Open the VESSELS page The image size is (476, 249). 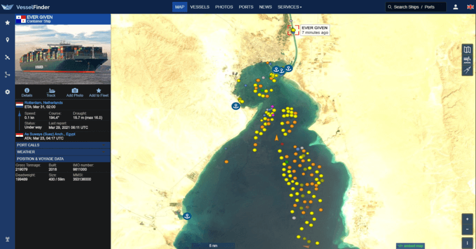coord(200,7)
